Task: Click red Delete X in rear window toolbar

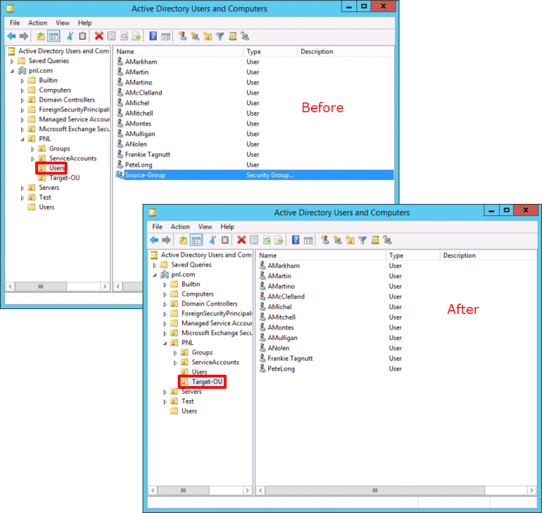Action: [99, 36]
